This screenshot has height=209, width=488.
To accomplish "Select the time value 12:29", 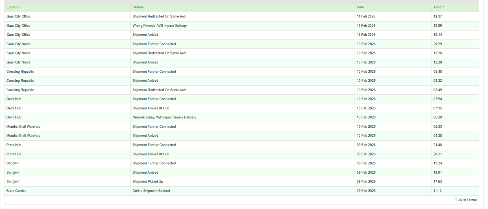I will point(438,26).
